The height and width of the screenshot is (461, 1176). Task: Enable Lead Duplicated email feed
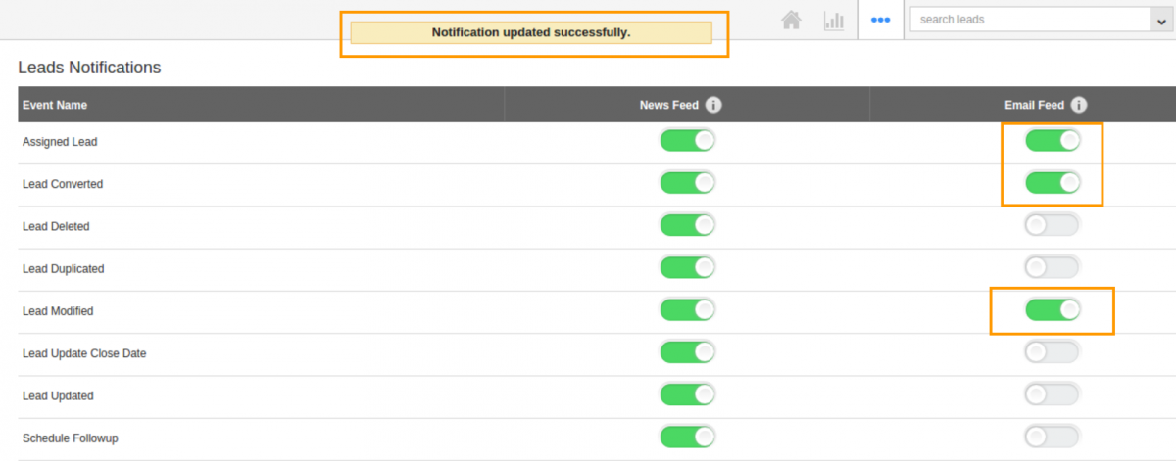click(x=1053, y=267)
